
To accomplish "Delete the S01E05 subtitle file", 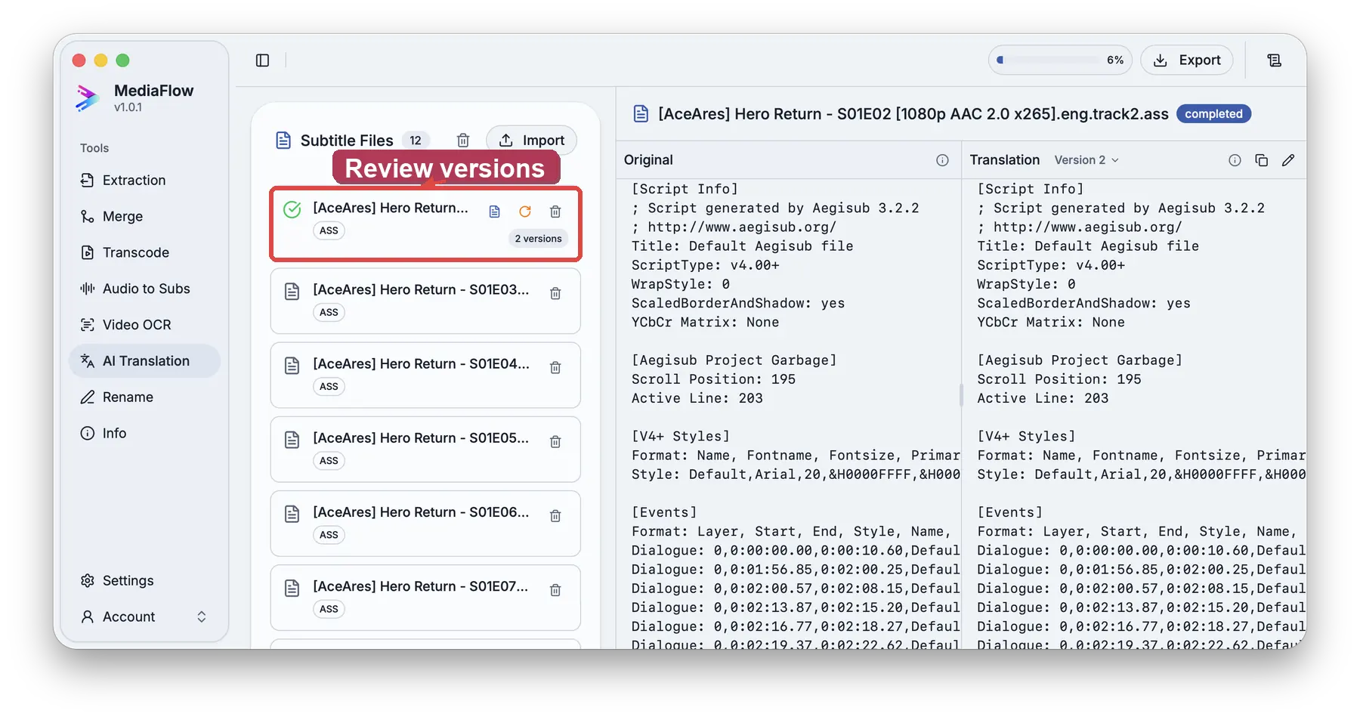I will coord(555,441).
